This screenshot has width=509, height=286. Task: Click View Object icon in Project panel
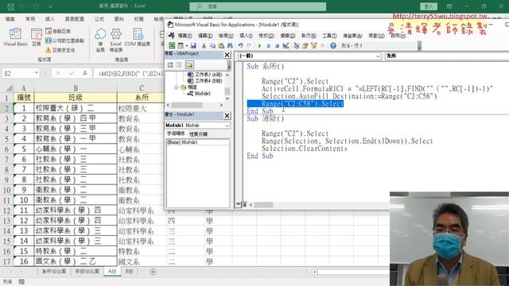pos(179,65)
